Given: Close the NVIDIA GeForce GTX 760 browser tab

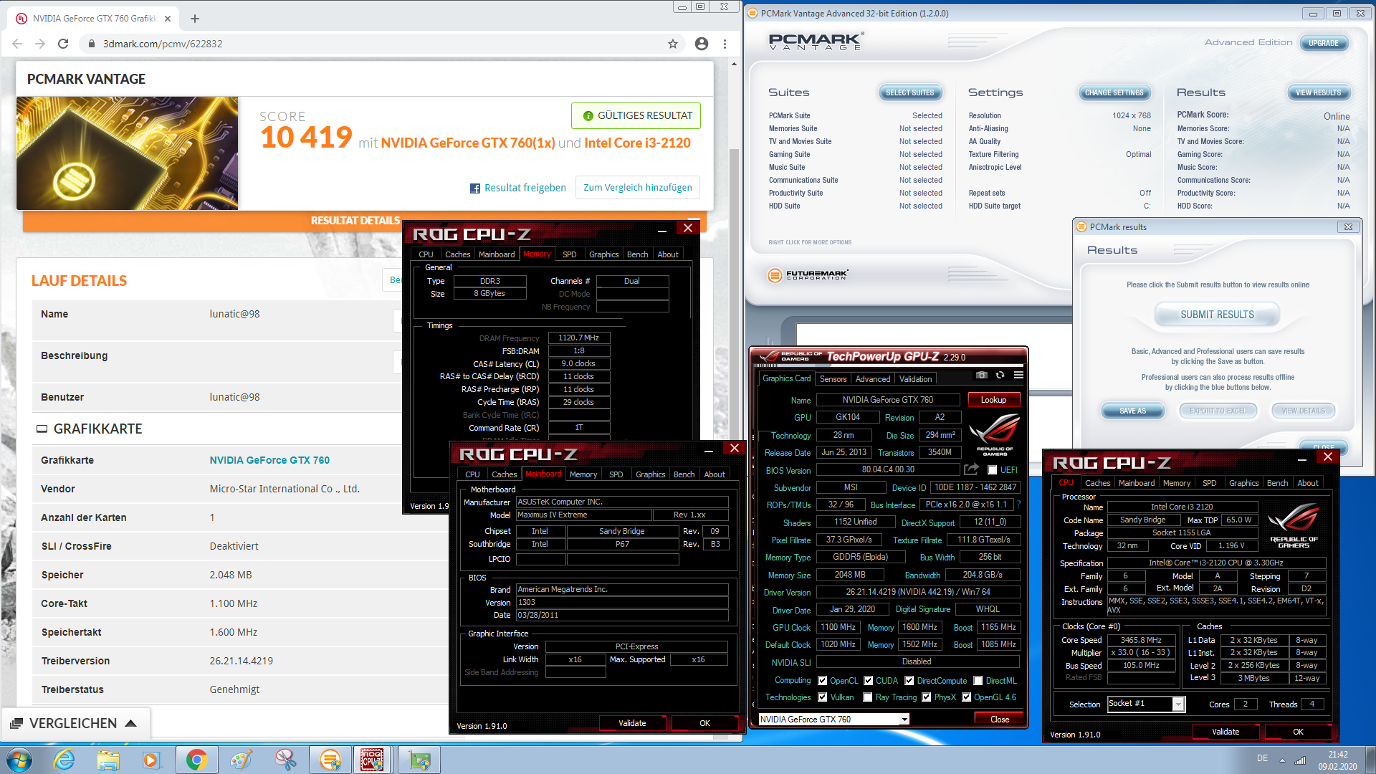Looking at the screenshot, I should coord(168,19).
